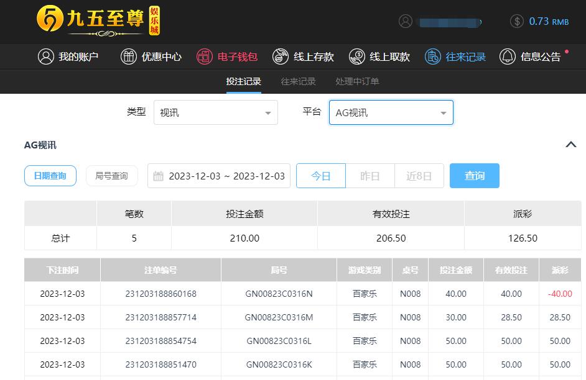The width and height of the screenshot is (586, 380).
Task: Toggle the 日期查询 search mode
Action: tap(50, 176)
